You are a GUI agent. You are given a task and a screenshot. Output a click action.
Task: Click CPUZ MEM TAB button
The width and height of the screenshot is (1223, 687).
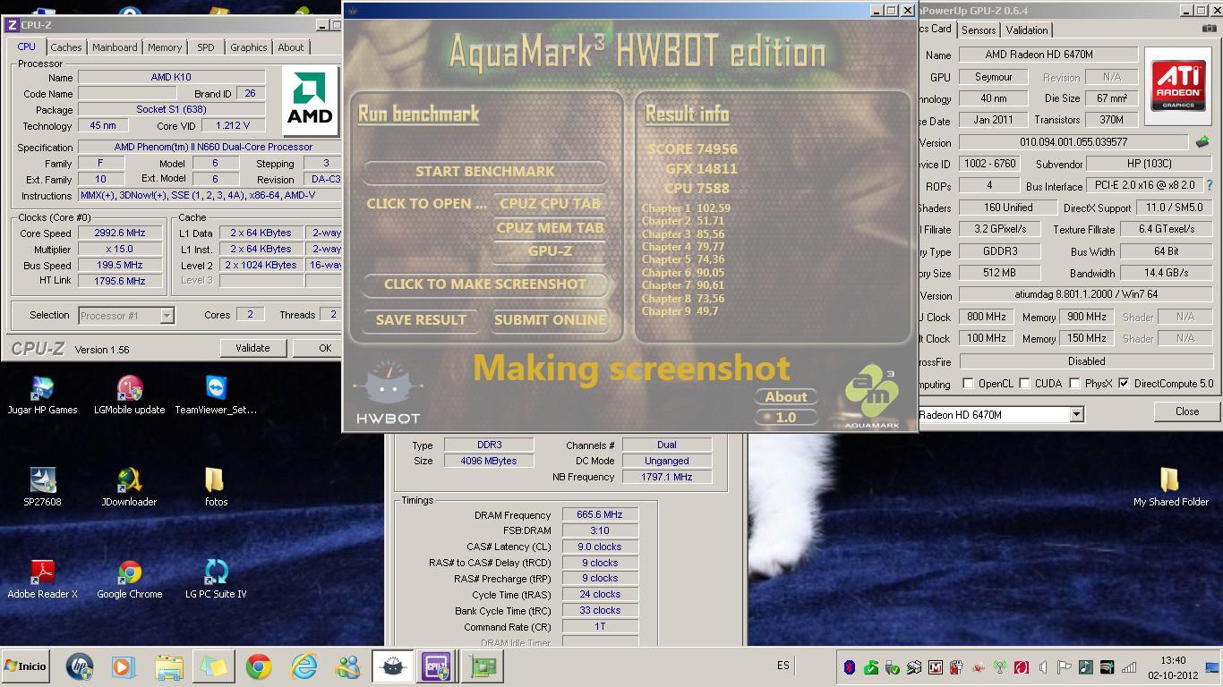pos(550,227)
